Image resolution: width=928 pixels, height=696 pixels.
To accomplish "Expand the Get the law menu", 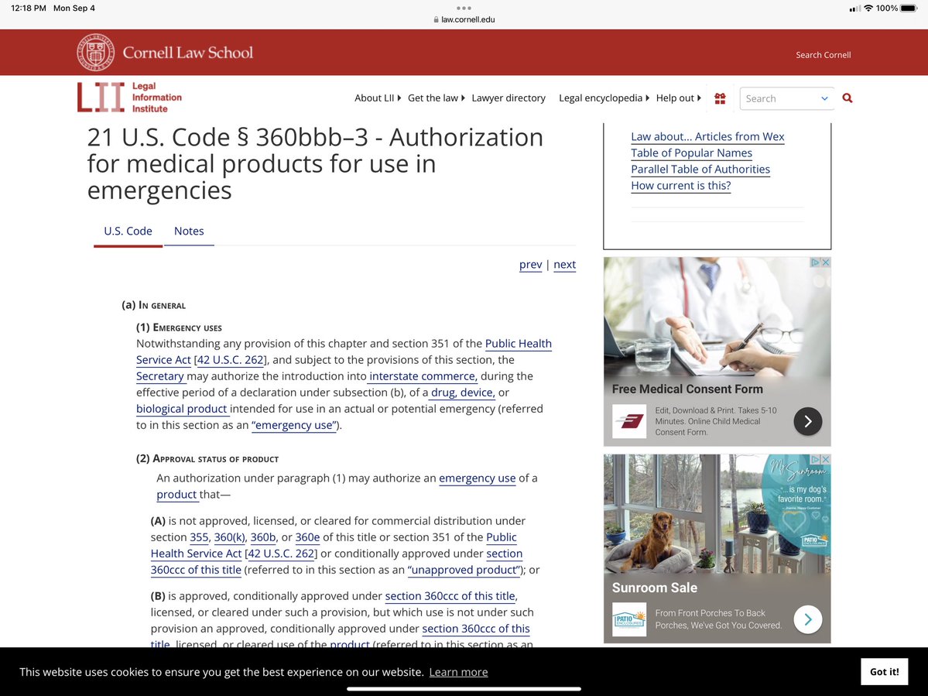I will coord(436,98).
